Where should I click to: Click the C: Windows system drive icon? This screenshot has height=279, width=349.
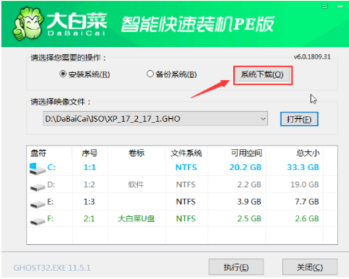pyautogui.click(x=37, y=169)
